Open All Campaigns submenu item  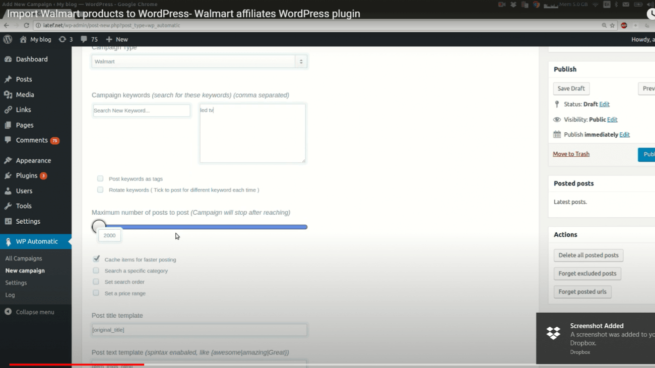coord(24,258)
